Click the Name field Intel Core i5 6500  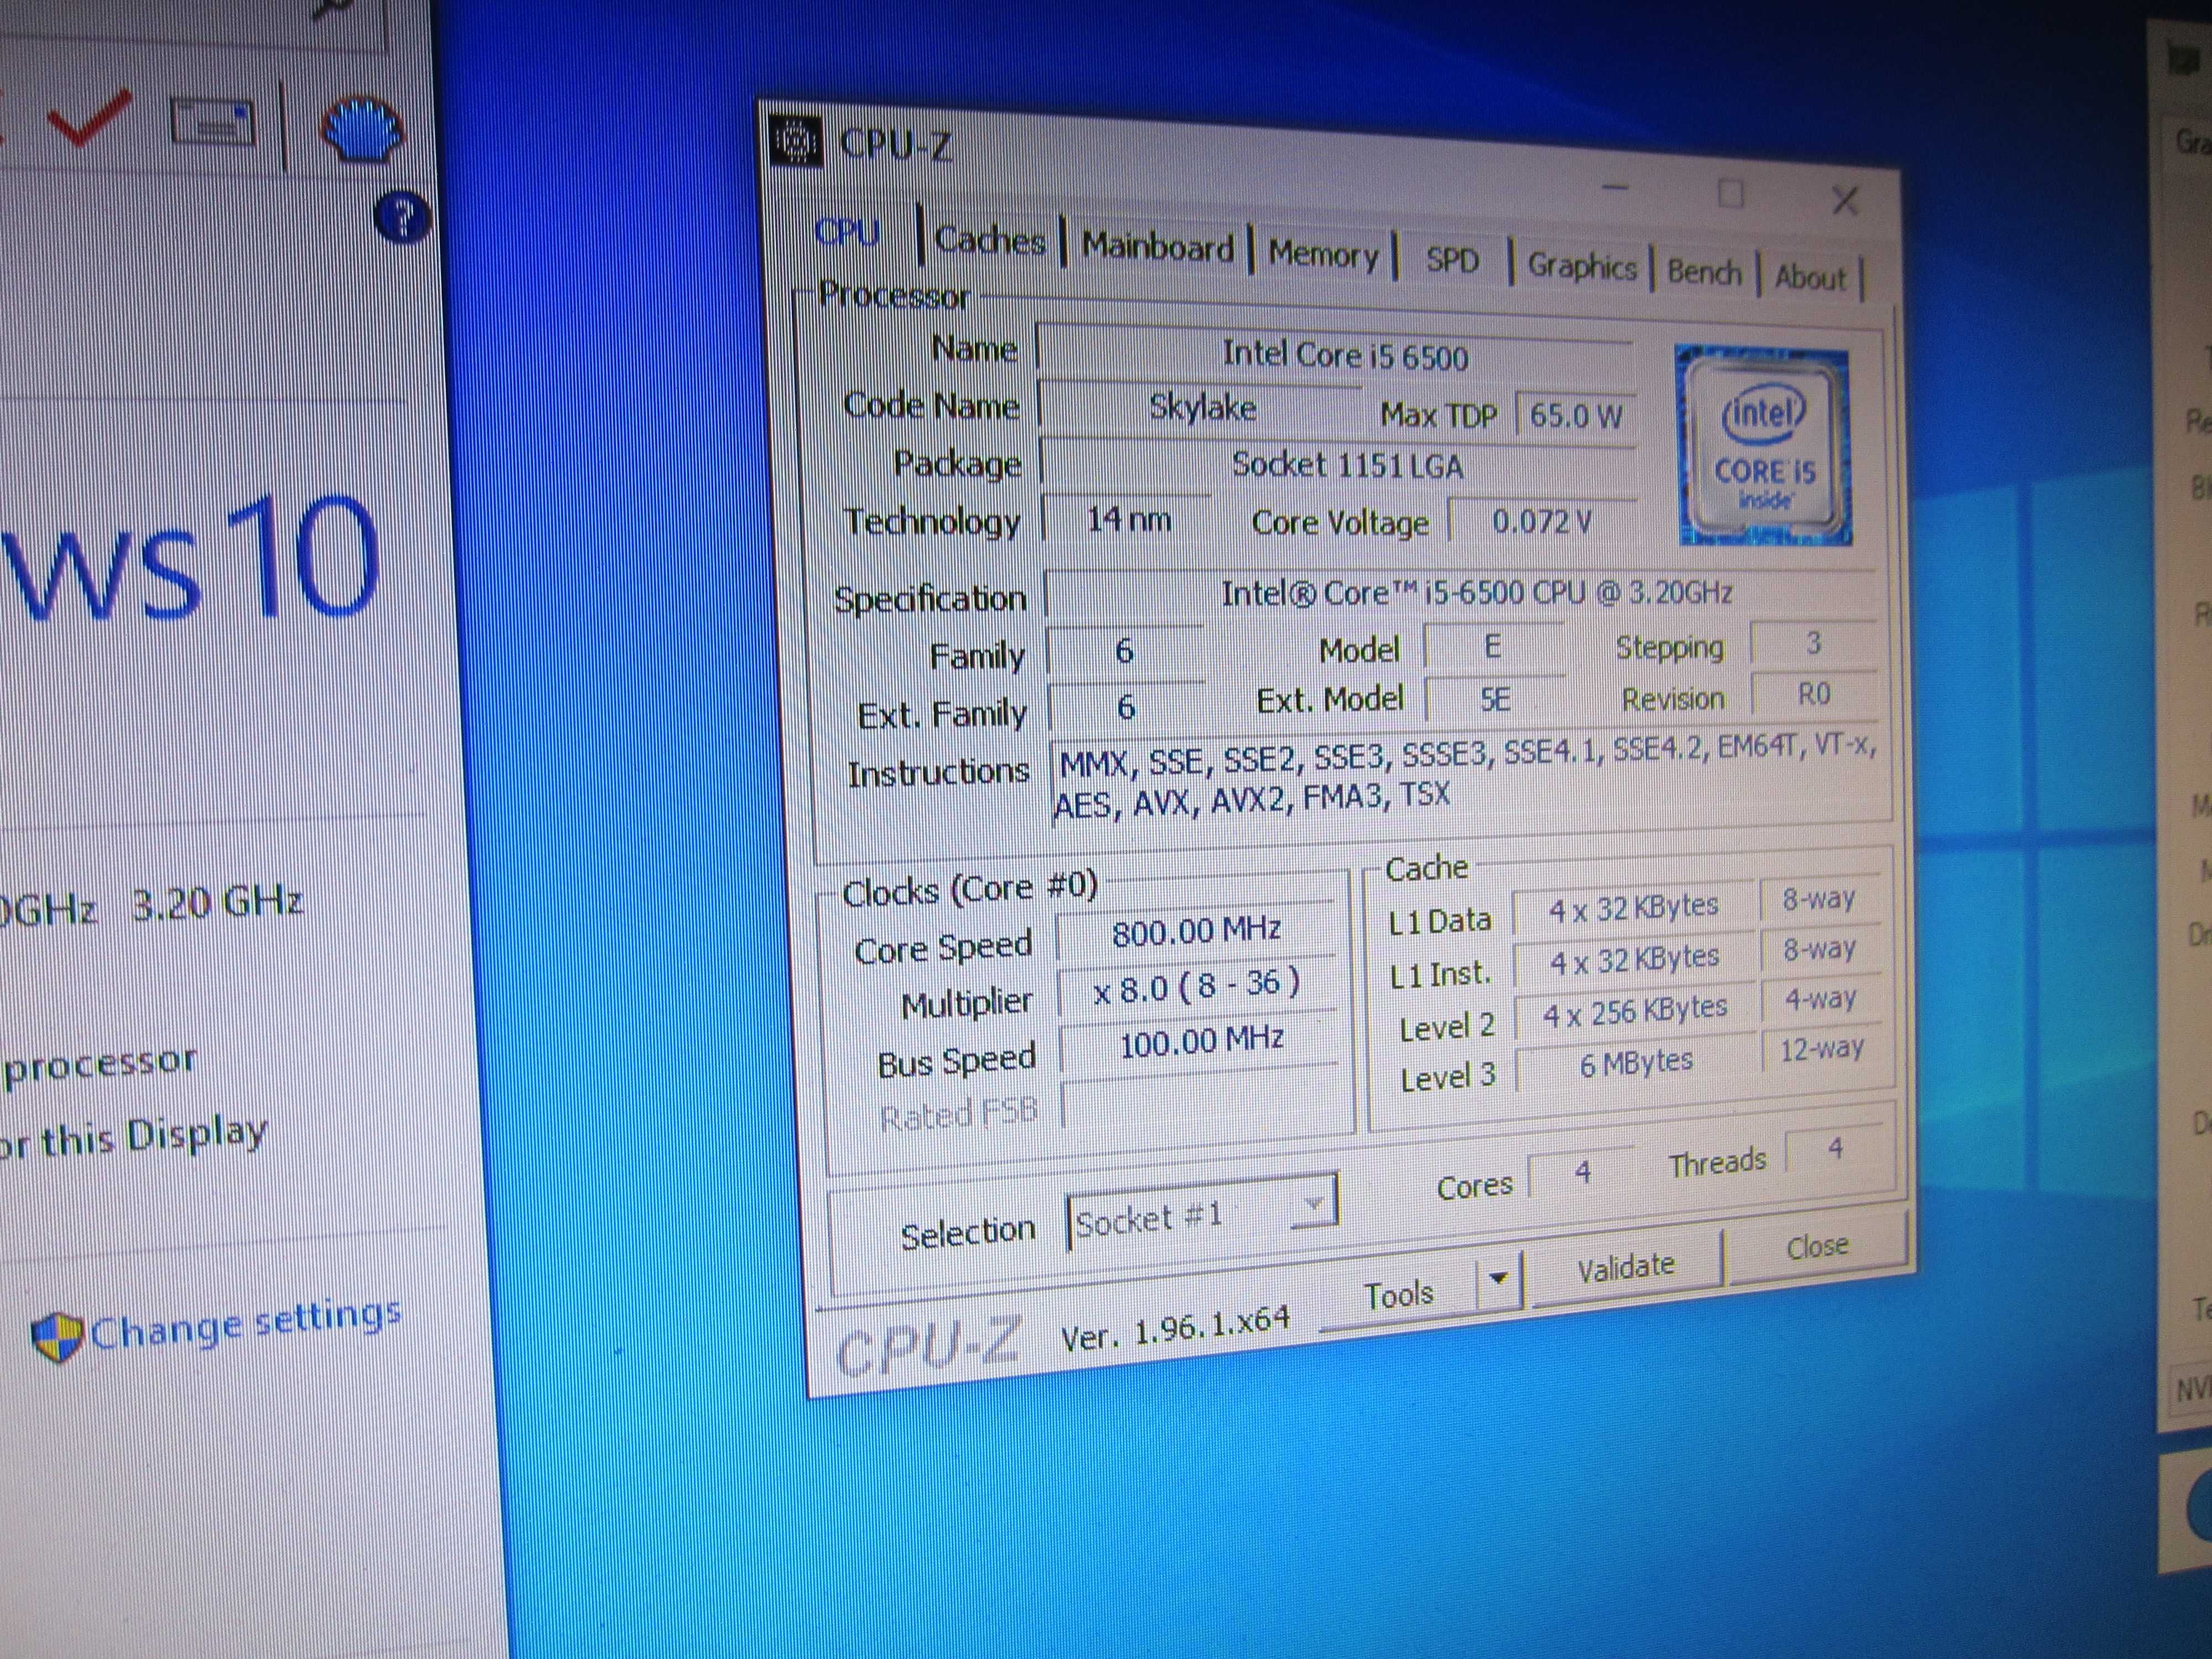(1336, 353)
